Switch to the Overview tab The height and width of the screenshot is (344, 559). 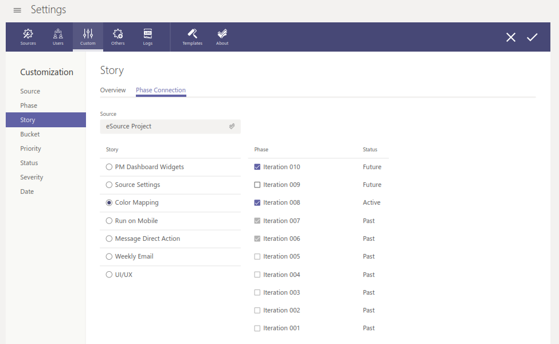coord(113,91)
